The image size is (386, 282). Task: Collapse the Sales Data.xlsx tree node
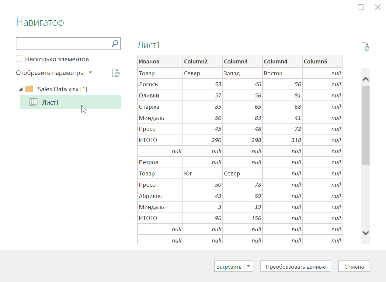coord(20,89)
